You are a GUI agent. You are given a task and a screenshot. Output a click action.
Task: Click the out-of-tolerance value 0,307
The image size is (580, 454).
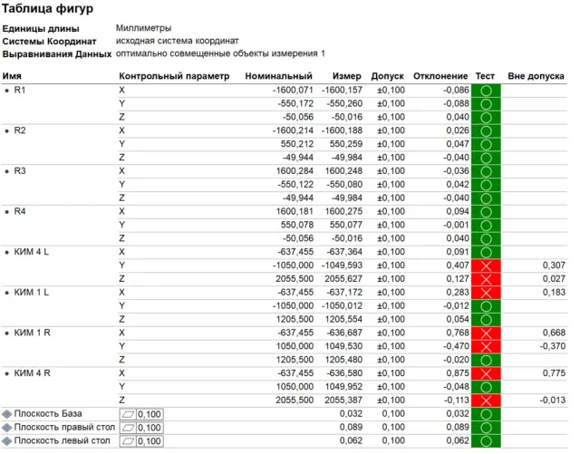coord(554,266)
